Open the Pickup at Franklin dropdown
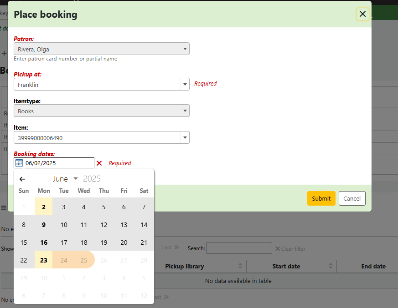Viewport: 398px width, 308px height. (101, 84)
